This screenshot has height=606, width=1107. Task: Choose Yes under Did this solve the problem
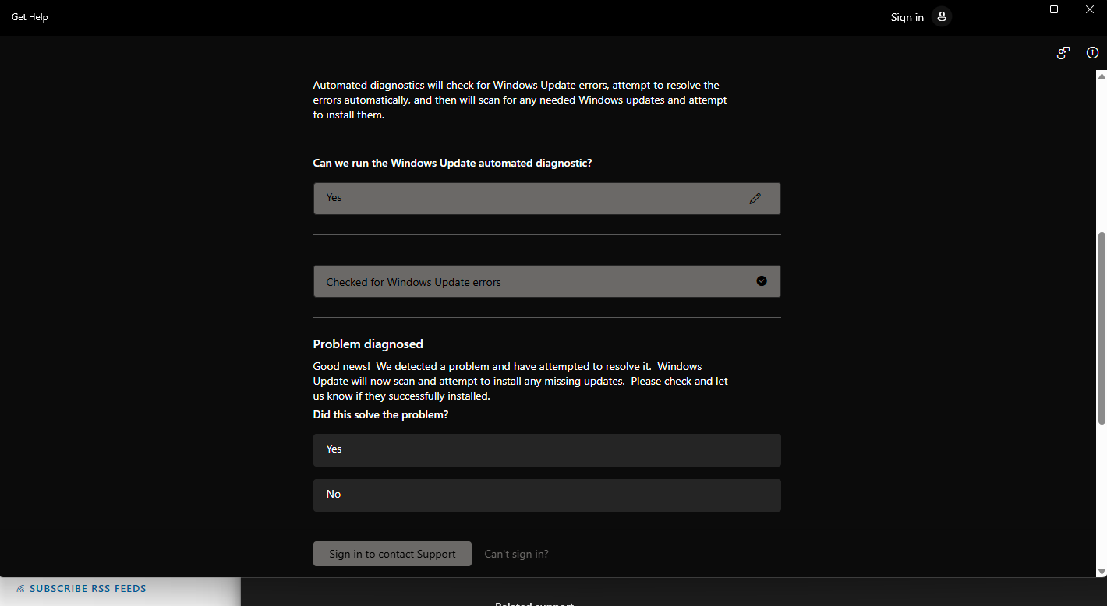click(x=546, y=450)
